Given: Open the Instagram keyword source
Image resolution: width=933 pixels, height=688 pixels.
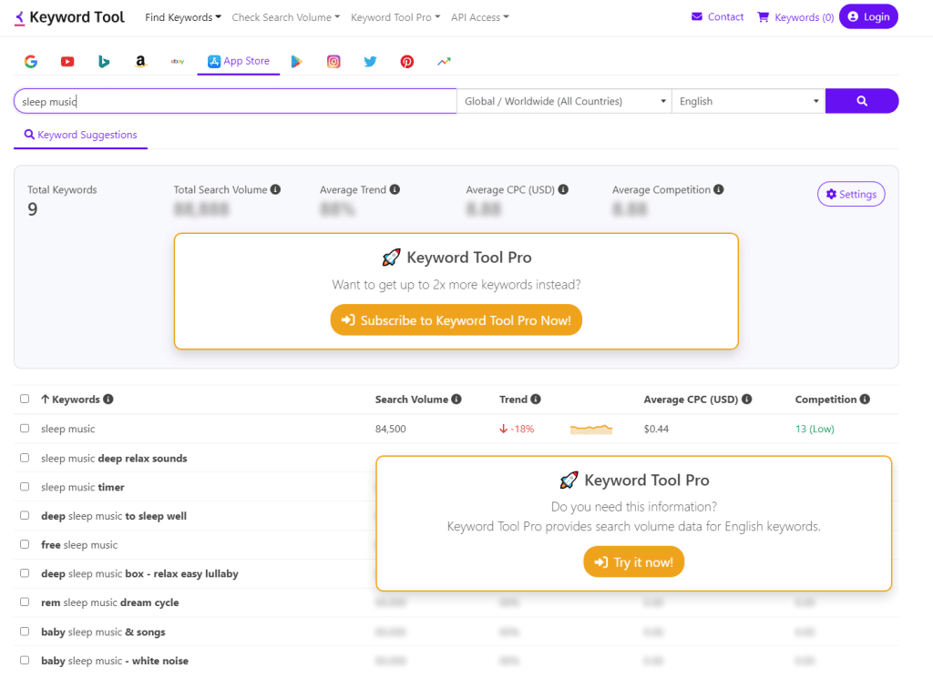Looking at the screenshot, I should click(333, 60).
